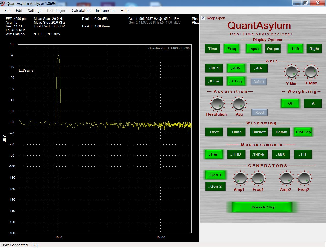This screenshot has height=248, width=326.
Task: Select the dBFS axis unit
Action: tap(214, 68)
